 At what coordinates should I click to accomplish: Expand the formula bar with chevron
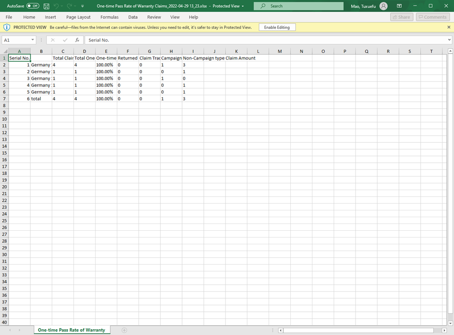[x=449, y=40]
